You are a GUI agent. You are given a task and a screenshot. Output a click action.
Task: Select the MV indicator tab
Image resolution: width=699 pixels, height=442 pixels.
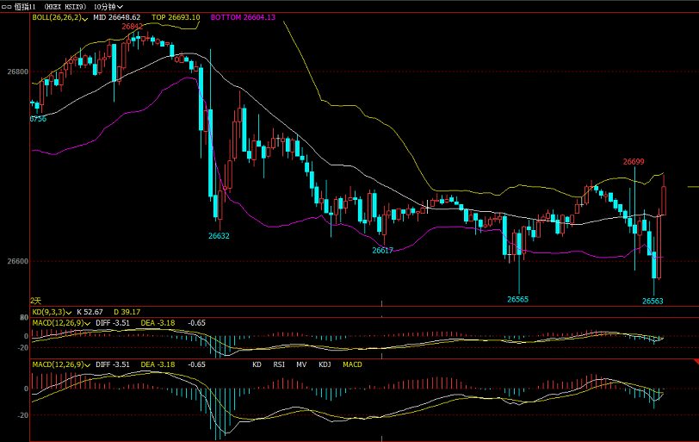(301, 364)
